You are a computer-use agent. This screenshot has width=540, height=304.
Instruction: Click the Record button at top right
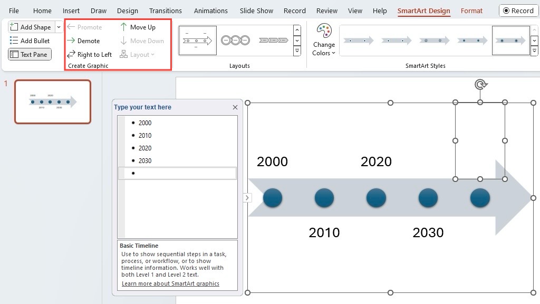tap(518, 11)
